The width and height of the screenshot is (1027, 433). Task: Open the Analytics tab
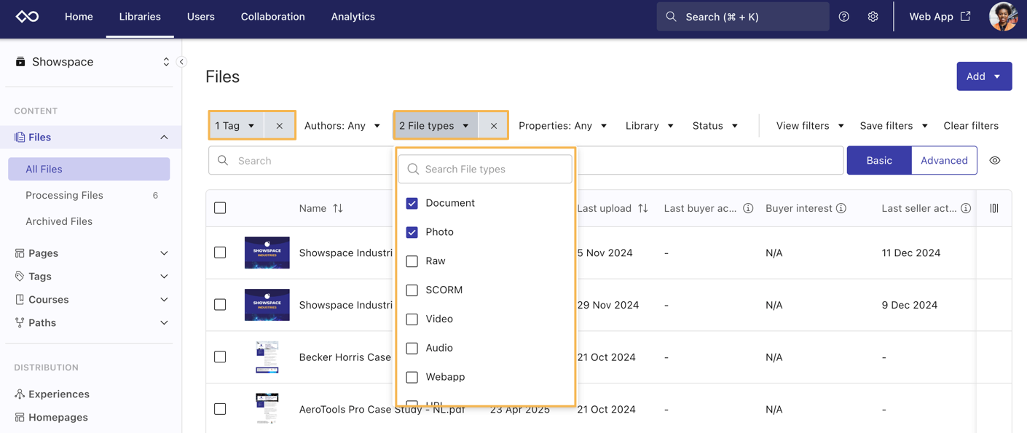point(353,17)
